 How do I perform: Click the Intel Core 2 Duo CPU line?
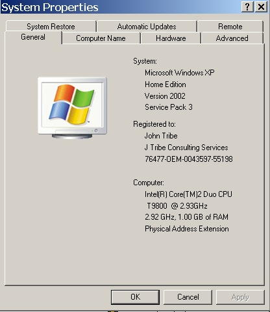(x=188, y=194)
